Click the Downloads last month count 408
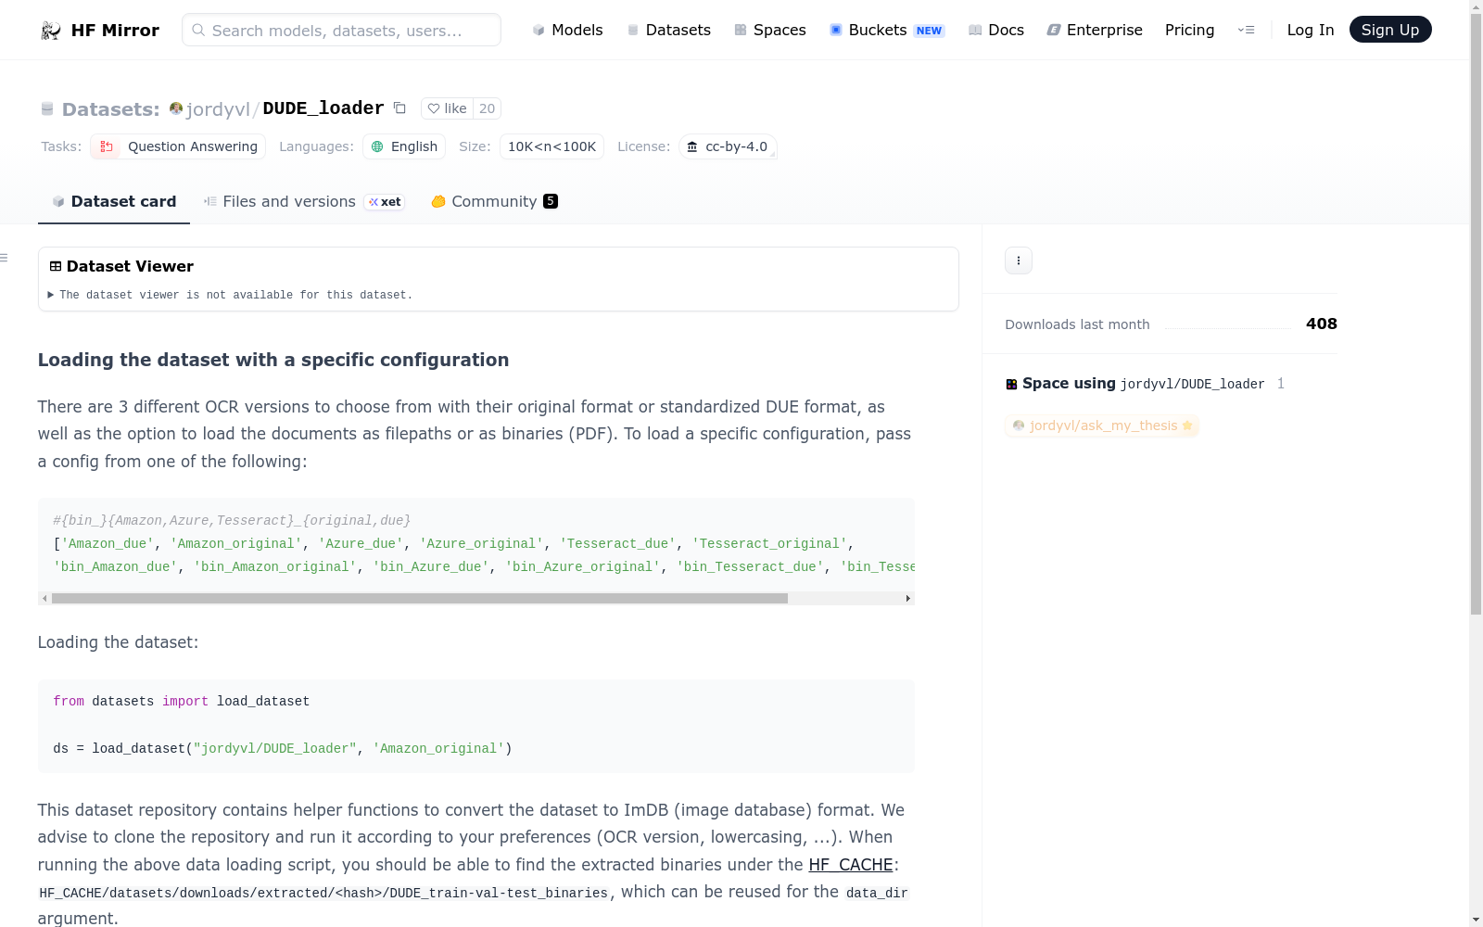The image size is (1483, 927). (1322, 324)
